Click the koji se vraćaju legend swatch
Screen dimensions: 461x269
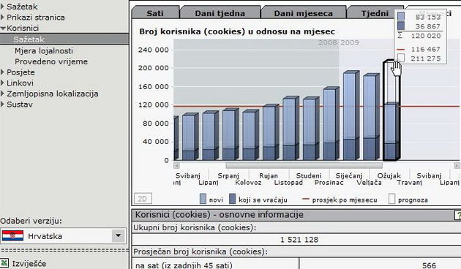232,199
